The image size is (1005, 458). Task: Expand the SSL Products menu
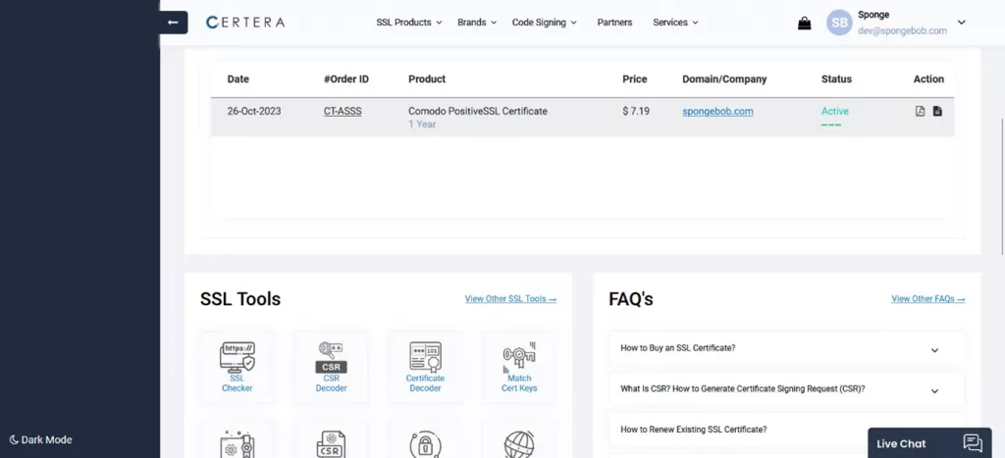coord(409,23)
